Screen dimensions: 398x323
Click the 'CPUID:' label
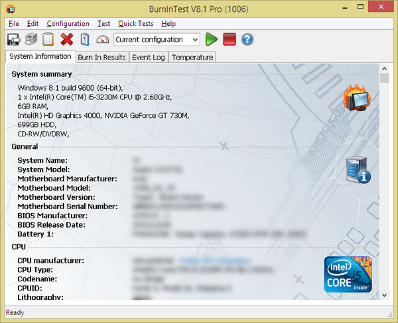[30, 288]
